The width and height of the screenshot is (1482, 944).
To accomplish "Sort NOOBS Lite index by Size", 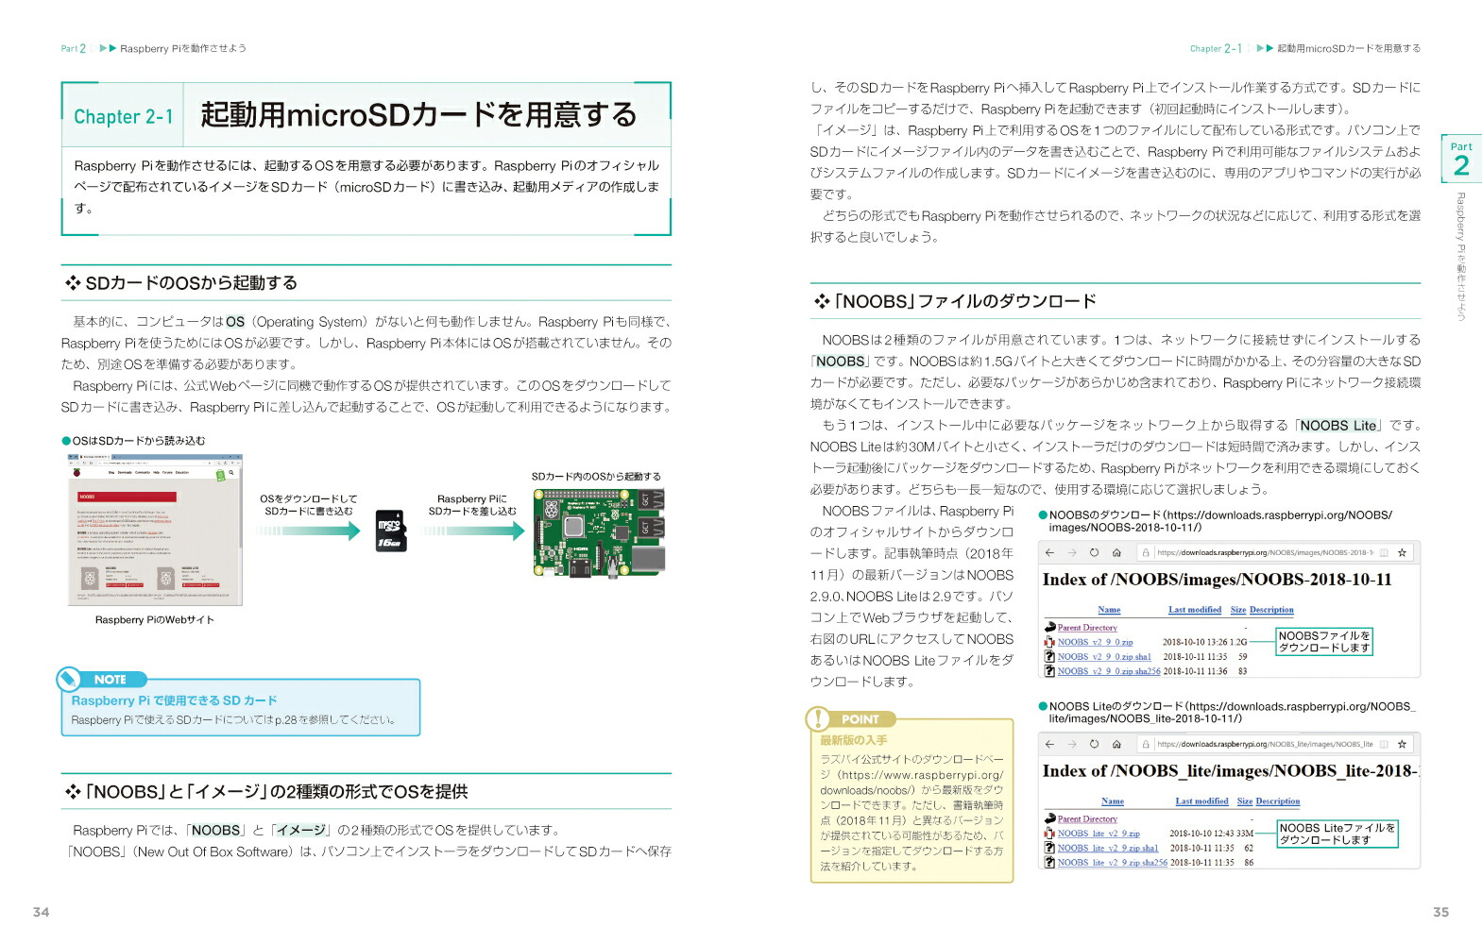I will coord(1244,801).
